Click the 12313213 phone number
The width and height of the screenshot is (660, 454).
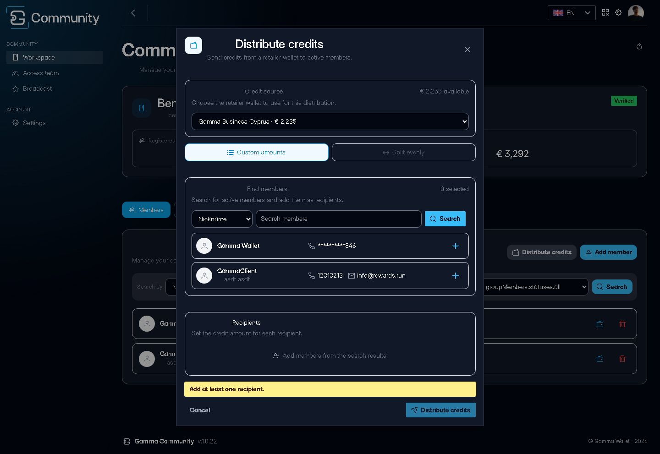coord(330,276)
